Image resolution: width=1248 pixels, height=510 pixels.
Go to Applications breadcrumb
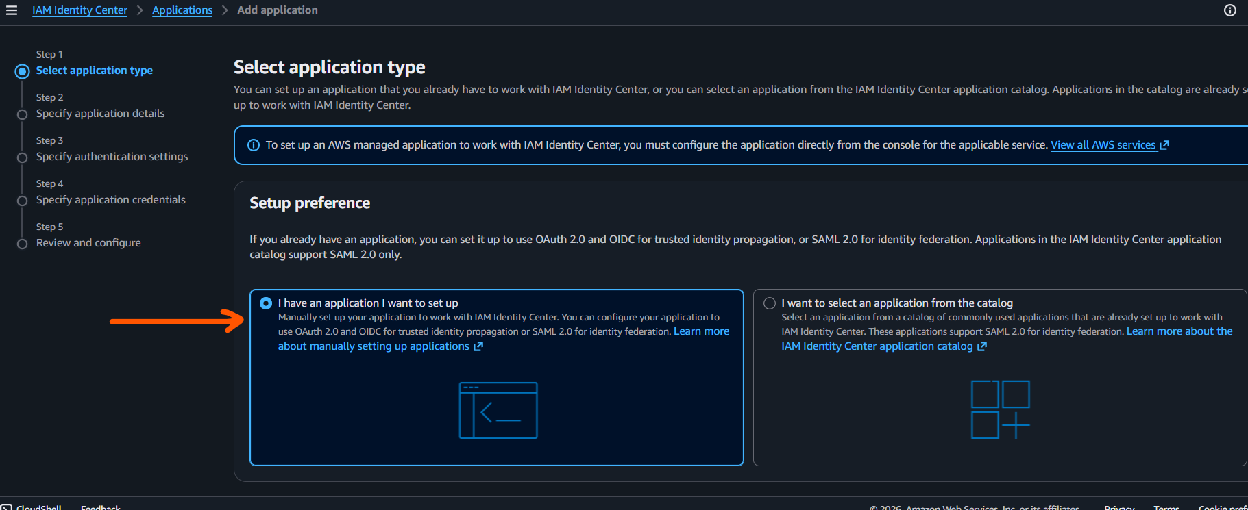(182, 10)
